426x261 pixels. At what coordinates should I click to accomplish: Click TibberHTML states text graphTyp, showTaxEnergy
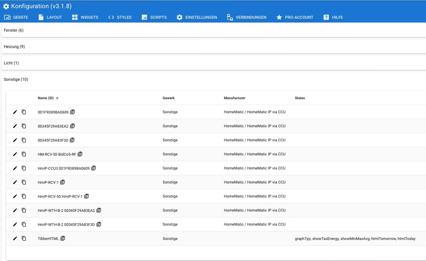(355, 239)
